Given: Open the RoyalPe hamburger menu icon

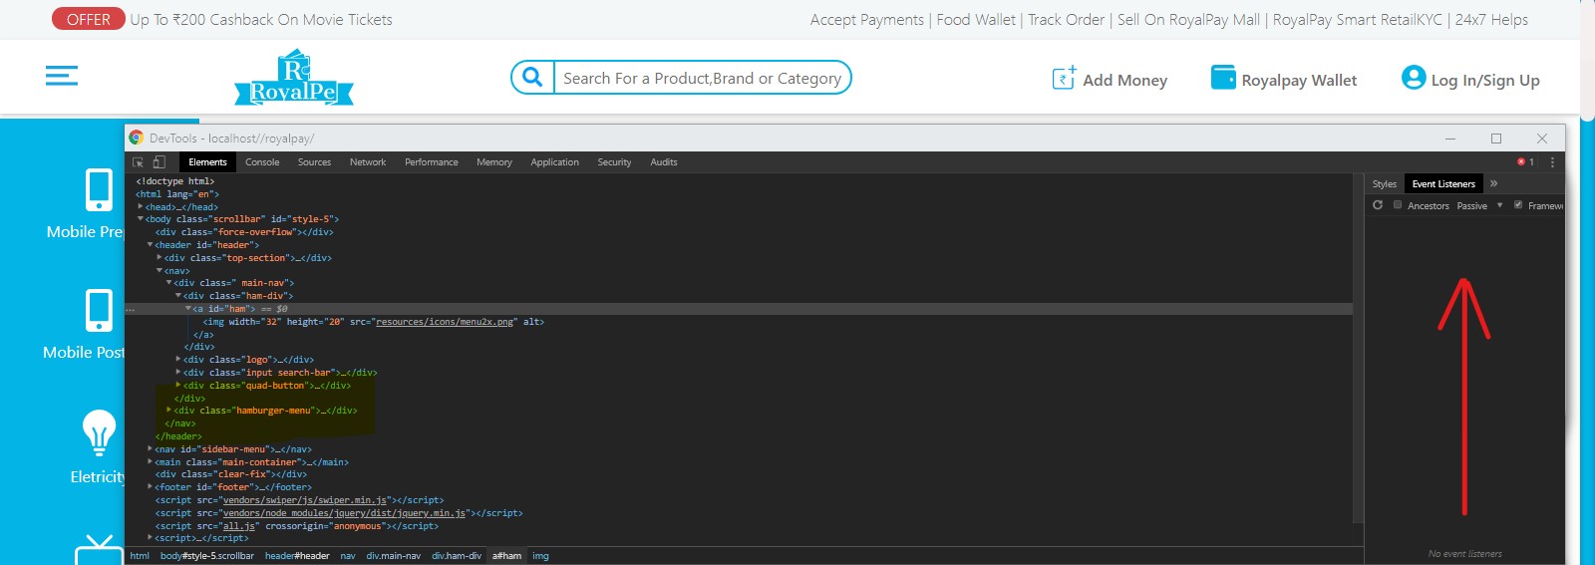Looking at the screenshot, I should pos(62,76).
